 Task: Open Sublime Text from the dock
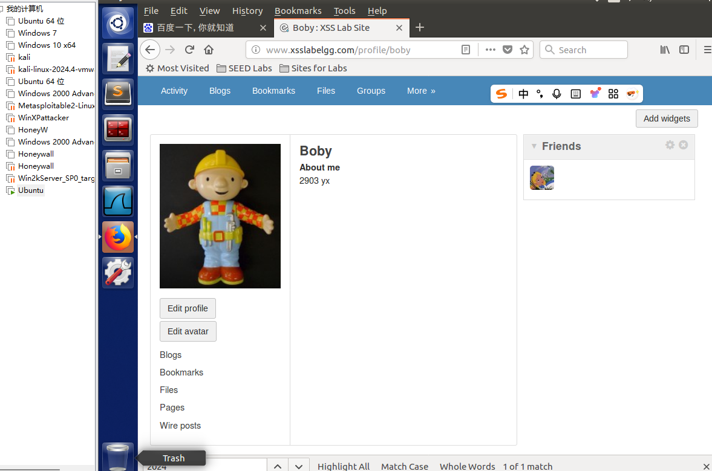[118, 94]
